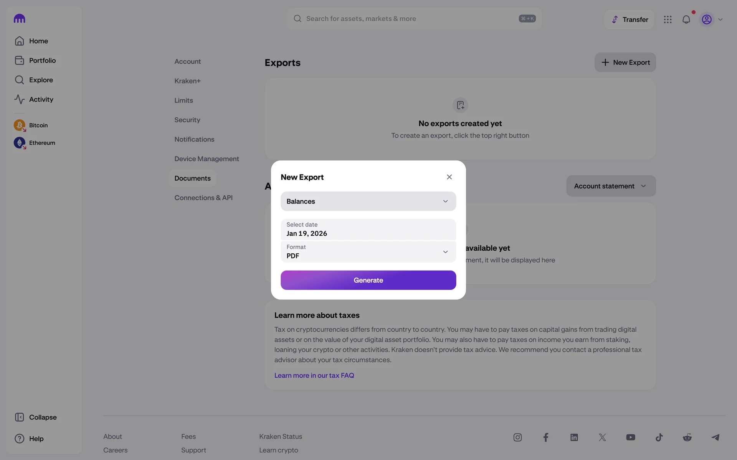The width and height of the screenshot is (737, 460).
Task: Expand the Account statement dropdown
Action: [611, 186]
